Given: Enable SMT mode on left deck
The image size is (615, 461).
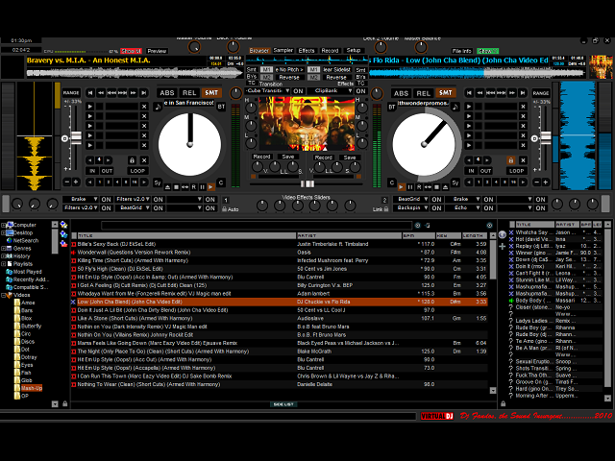Looking at the screenshot, I should click(x=211, y=93).
